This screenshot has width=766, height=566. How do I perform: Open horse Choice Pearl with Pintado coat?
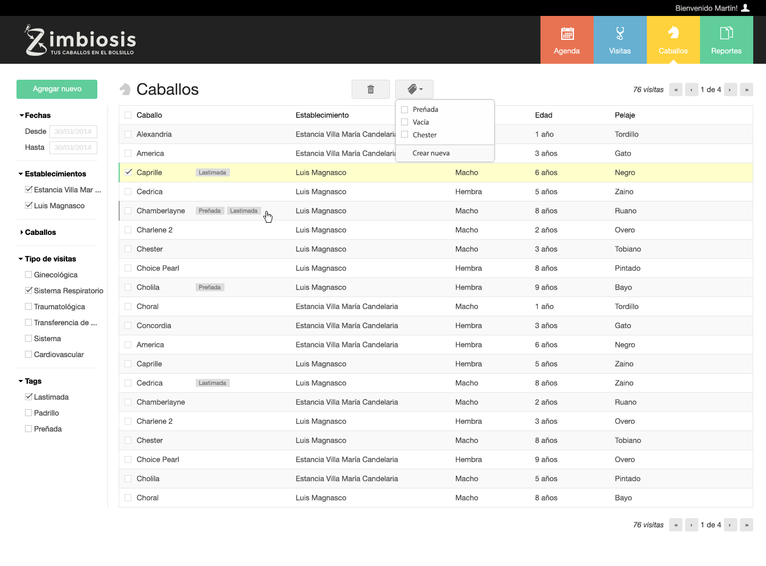[x=158, y=268]
